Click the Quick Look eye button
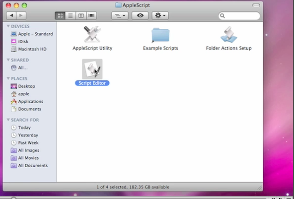The height and width of the screenshot is (199, 294). [x=140, y=15]
